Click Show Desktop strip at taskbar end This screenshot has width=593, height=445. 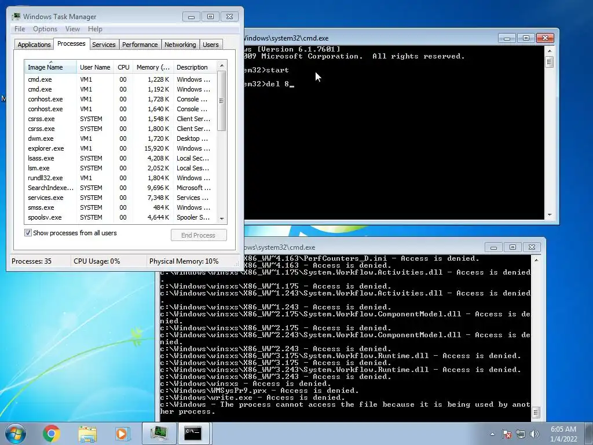coord(590,433)
